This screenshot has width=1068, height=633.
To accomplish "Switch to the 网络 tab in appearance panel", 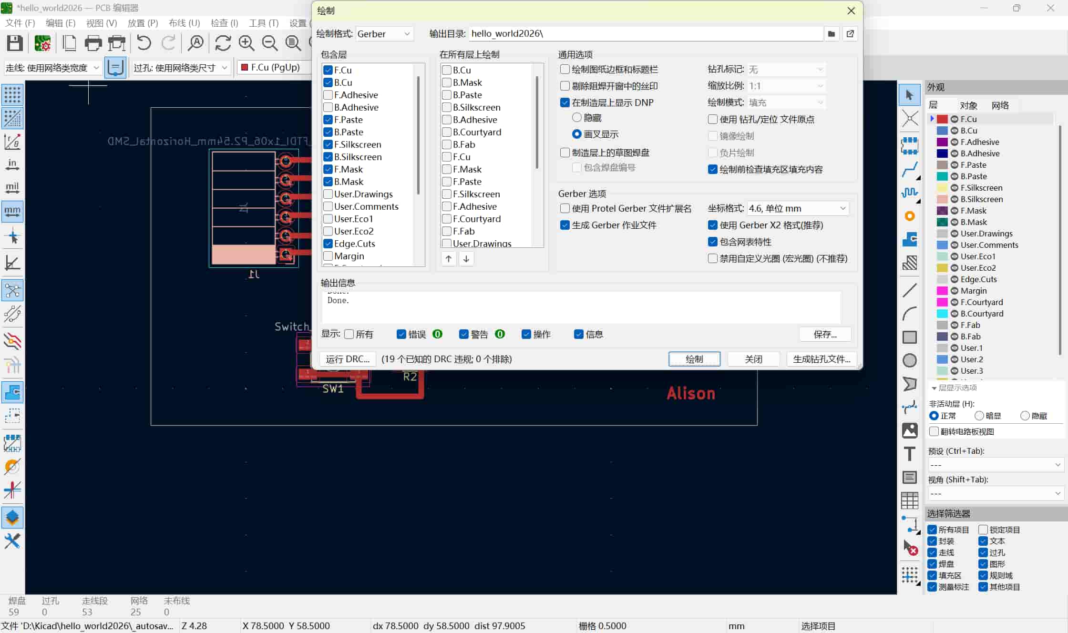I will pos(1000,105).
